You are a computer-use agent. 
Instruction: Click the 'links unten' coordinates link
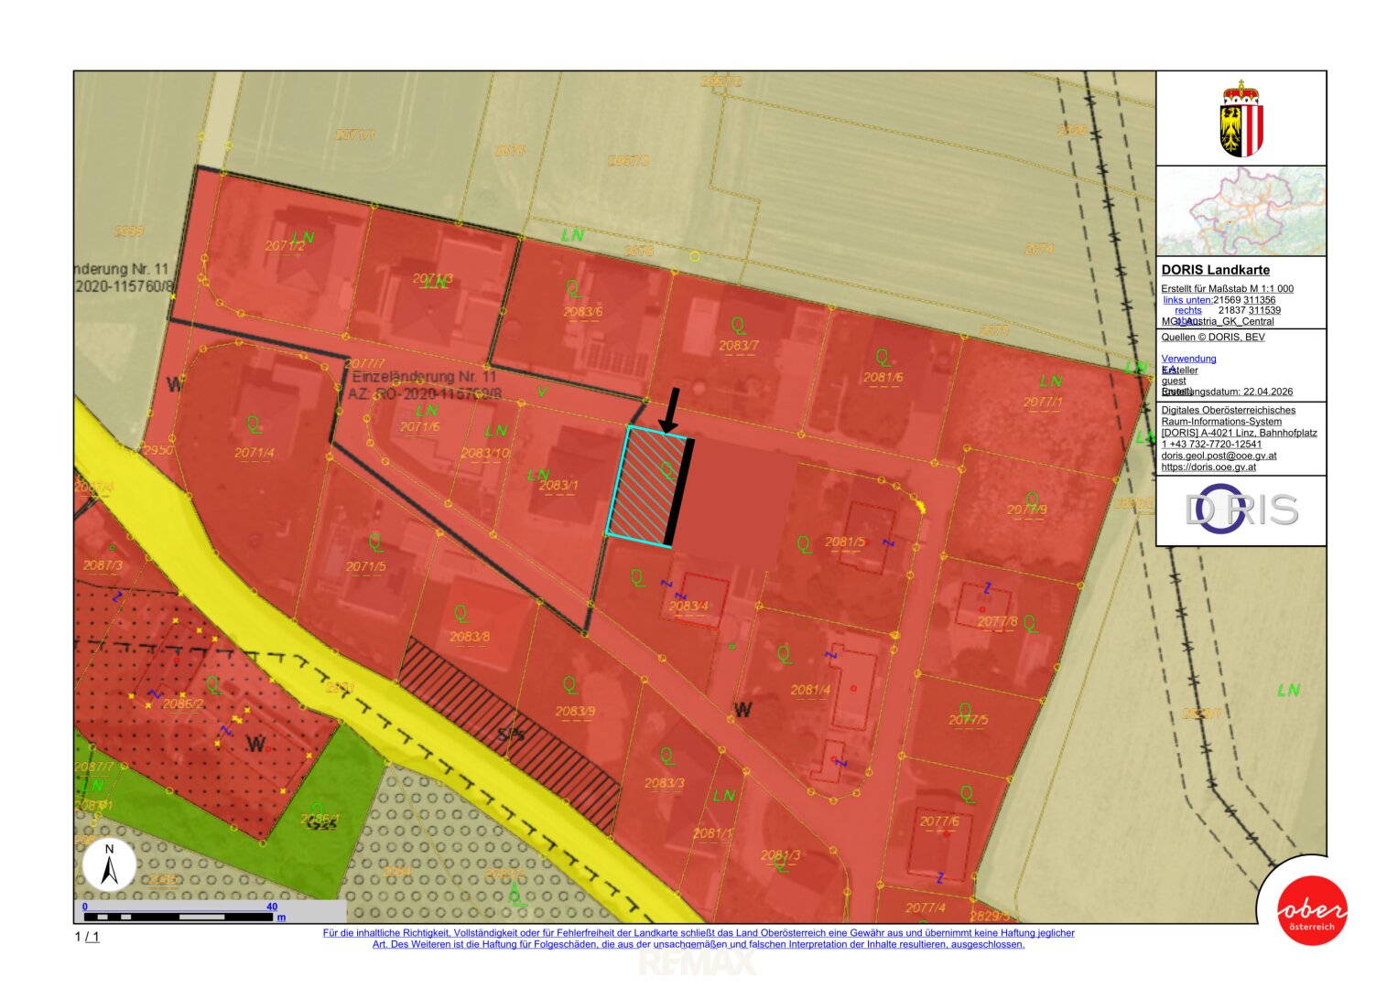(x=1187, y=300)
